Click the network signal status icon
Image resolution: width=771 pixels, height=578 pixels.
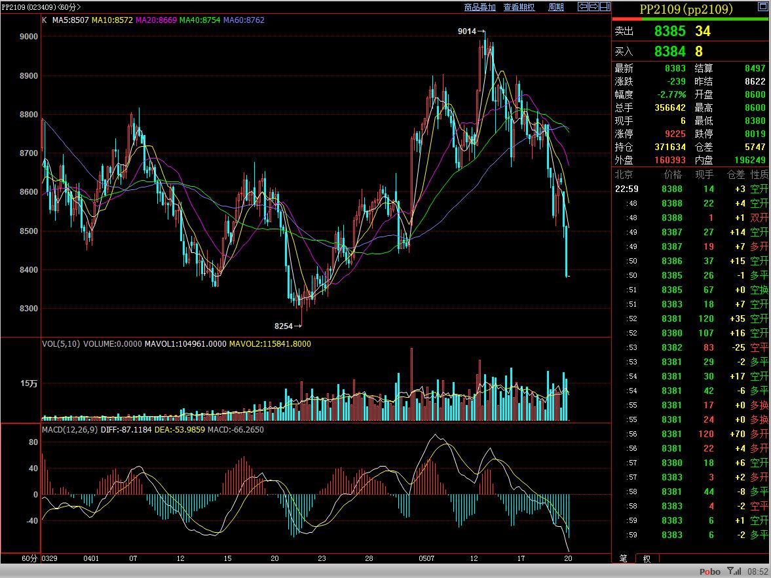coord(735,571)
